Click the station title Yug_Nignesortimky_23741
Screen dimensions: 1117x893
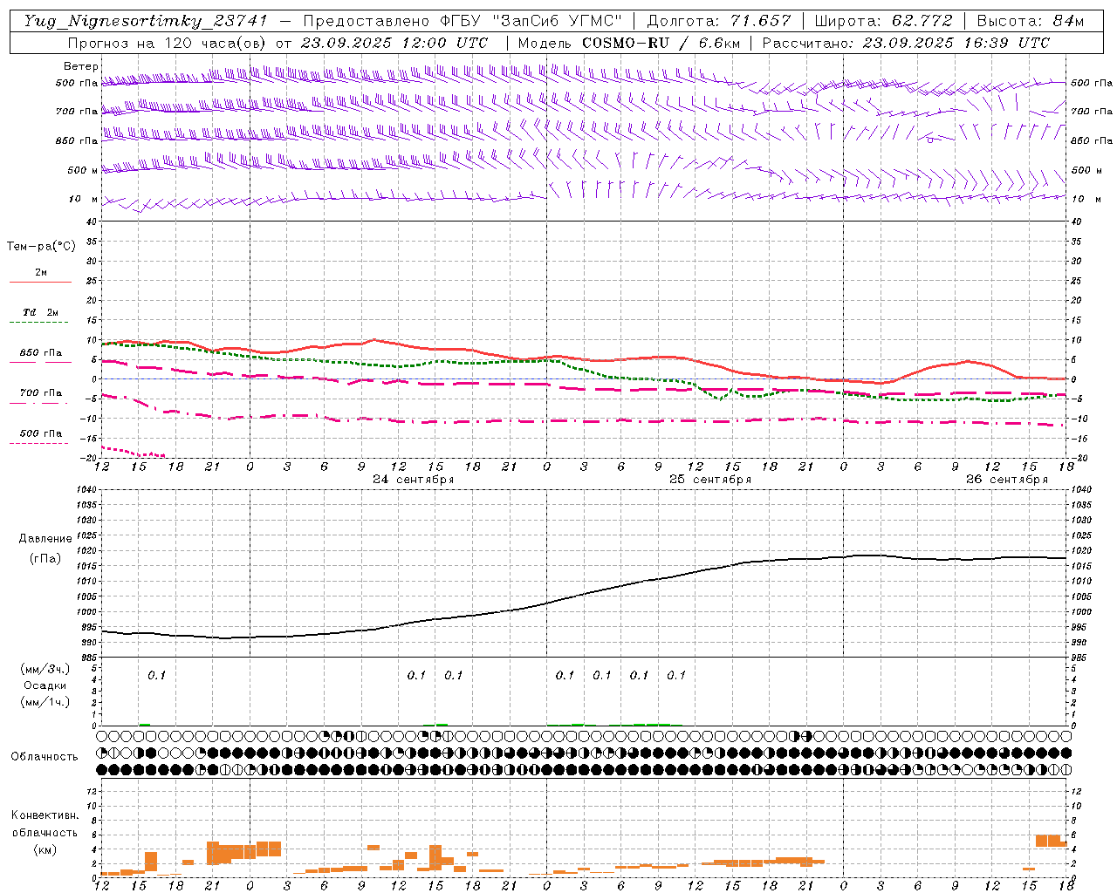click(x=145, y=21)
